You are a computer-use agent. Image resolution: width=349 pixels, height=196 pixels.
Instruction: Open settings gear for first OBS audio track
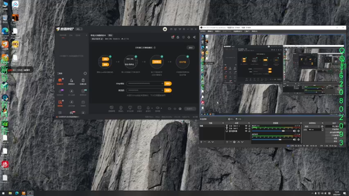[x=299, y=131]
